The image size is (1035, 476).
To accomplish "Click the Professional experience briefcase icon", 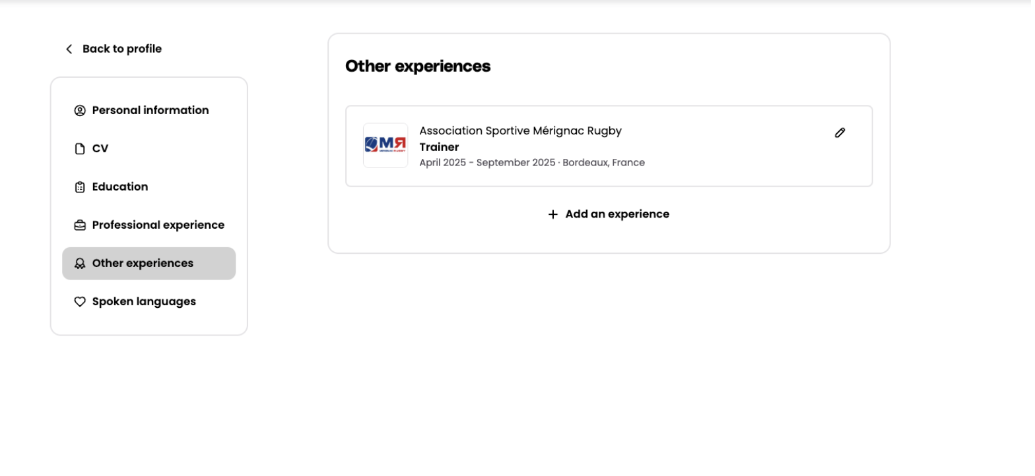I will point(80,225).
